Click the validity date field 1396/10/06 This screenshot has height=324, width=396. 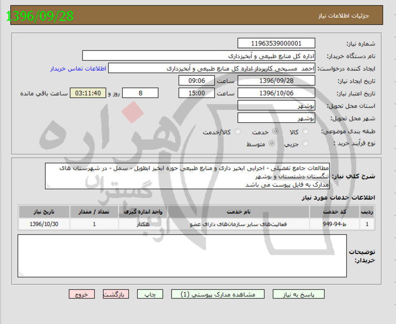tap(276, 93)
